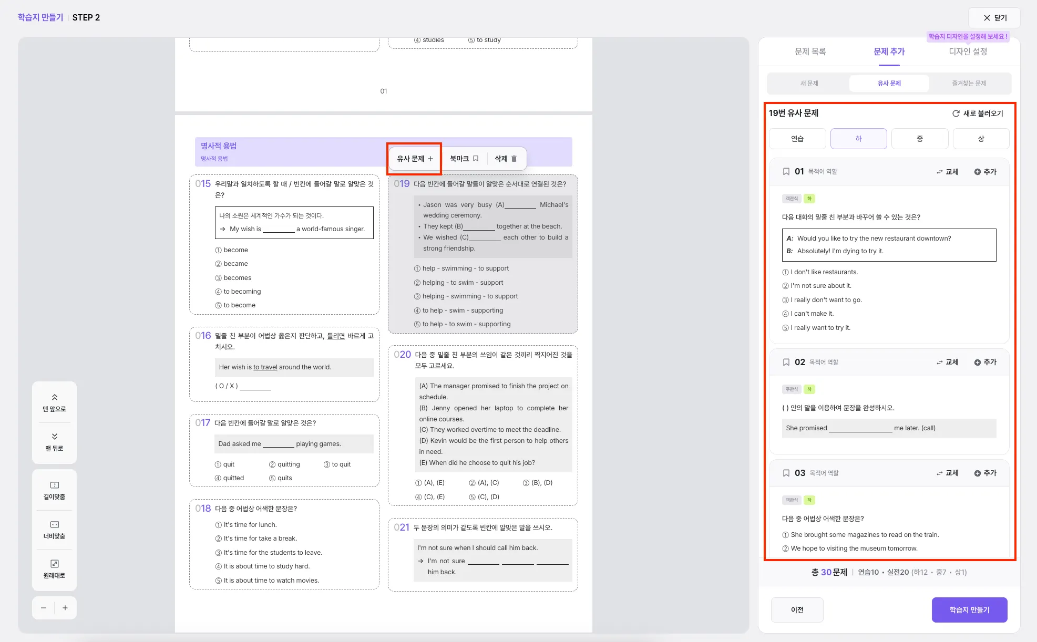Zoom out with the minus button

coord(44,608)
